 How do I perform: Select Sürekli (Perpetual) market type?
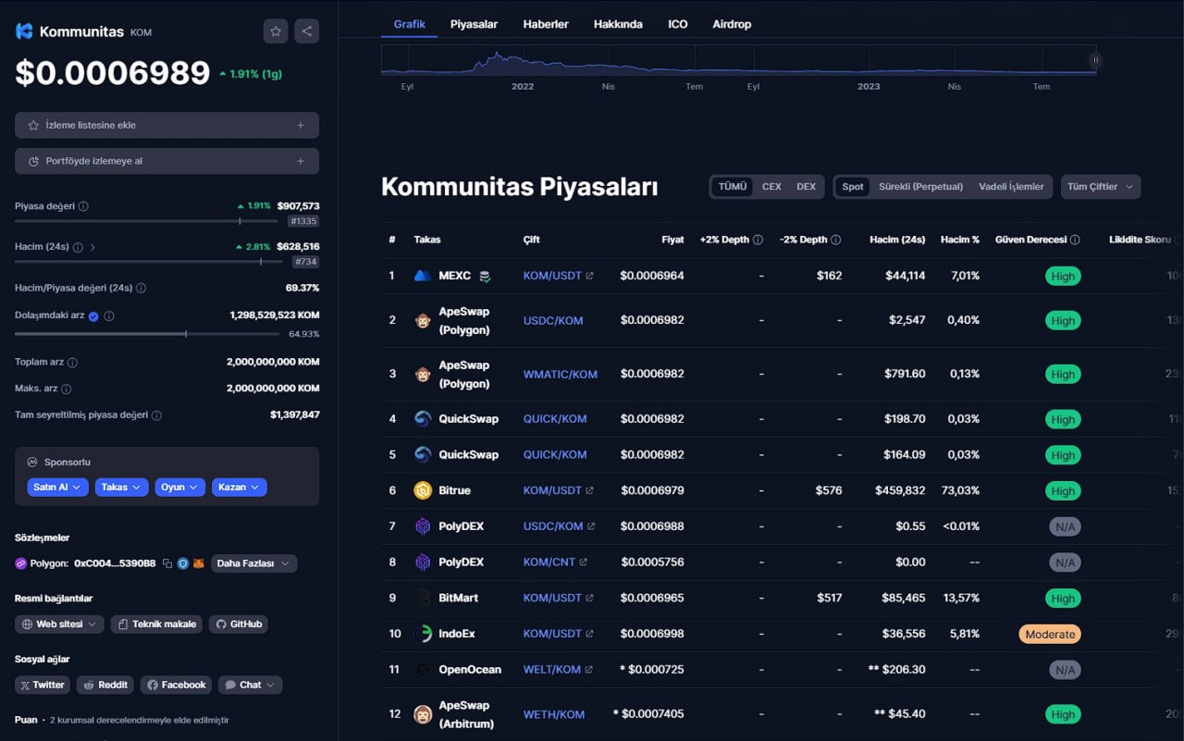tap(920, 187)
